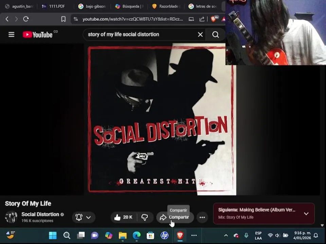Click the screen cast icon in address bar

191,19
